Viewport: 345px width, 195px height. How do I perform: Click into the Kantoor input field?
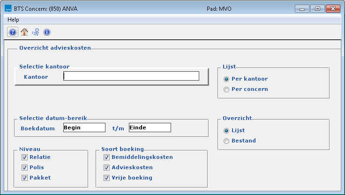tap(131, 76)
